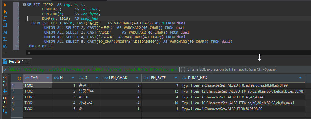Image resolution: width=311 pixels, height=119 pixels.
Task: Open the explain execution plan icon
Action: pos(5,25)
